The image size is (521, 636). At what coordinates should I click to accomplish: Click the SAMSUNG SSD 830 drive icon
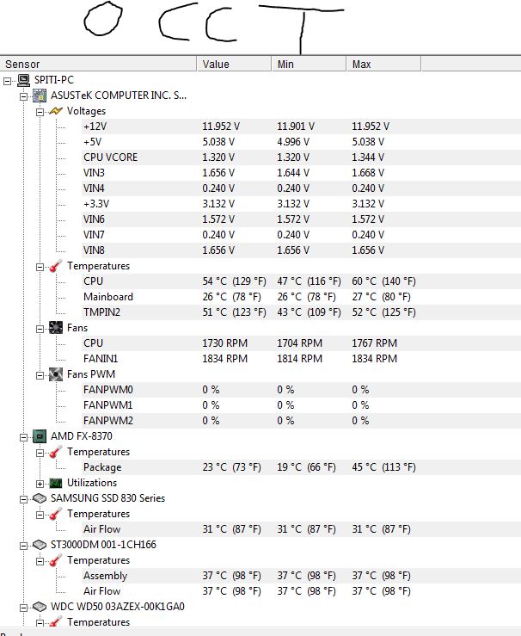pos(40,498)
